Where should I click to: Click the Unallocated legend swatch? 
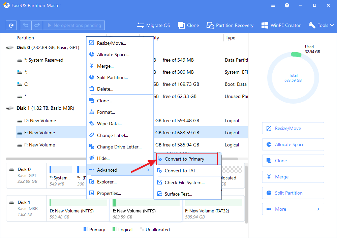142,229
